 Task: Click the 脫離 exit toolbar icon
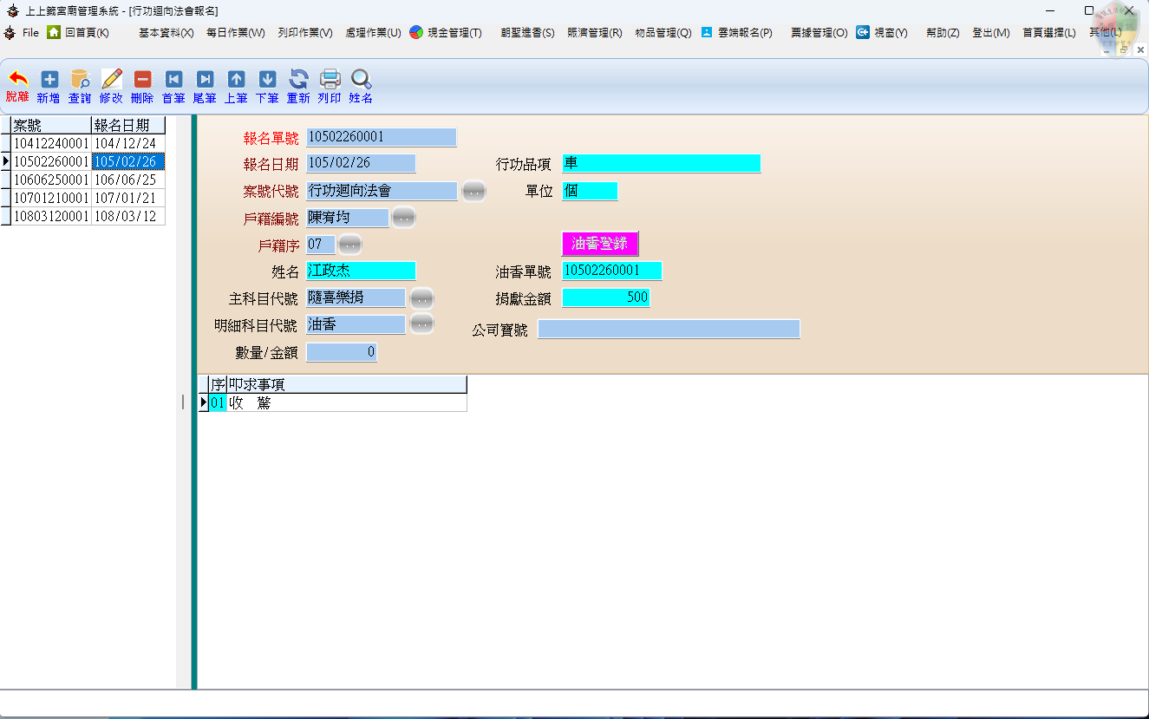click(17, 86)
